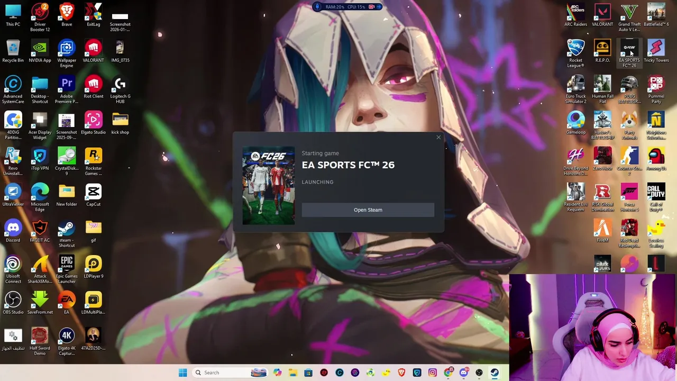
Task: Open the kick shop folder
Action: [x=120, y=123]
